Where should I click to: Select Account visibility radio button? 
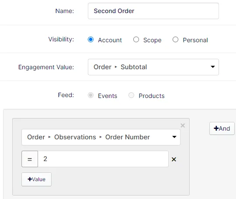click(x=90, y=40)
